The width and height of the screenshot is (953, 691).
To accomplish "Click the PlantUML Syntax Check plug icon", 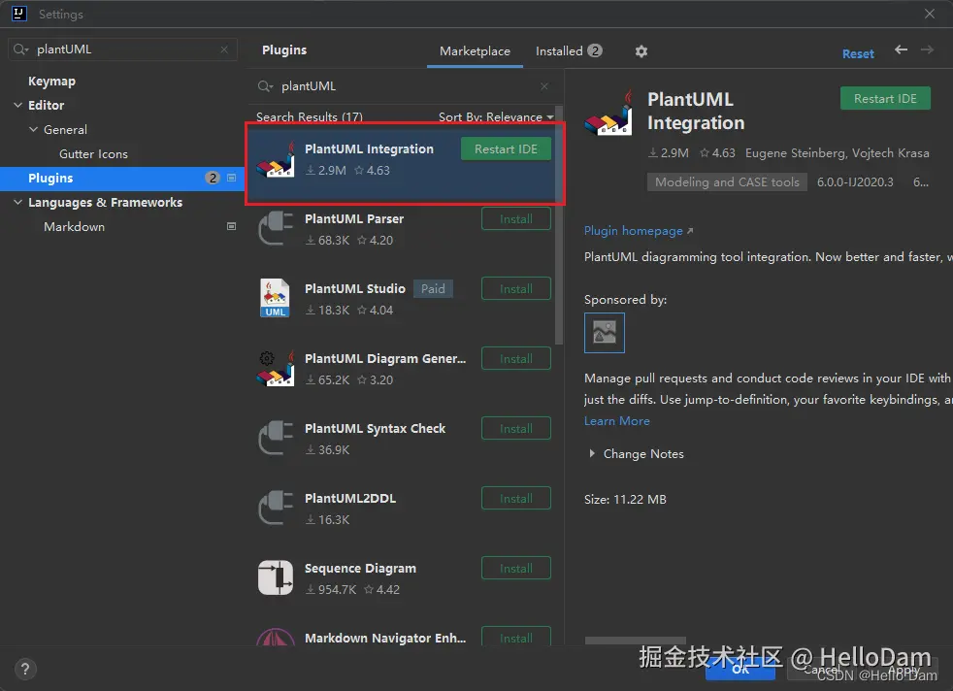I will point(276,438).
